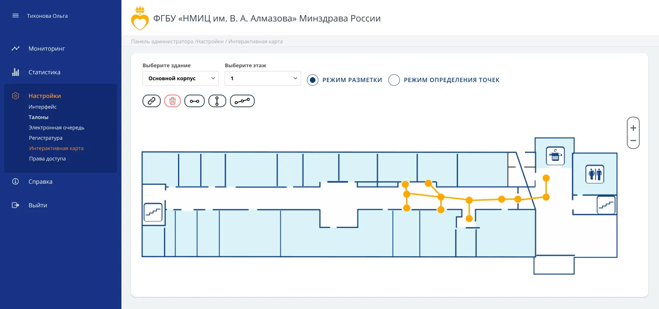
Task: Click the restroom icon on map
Action: coord(595,174)
